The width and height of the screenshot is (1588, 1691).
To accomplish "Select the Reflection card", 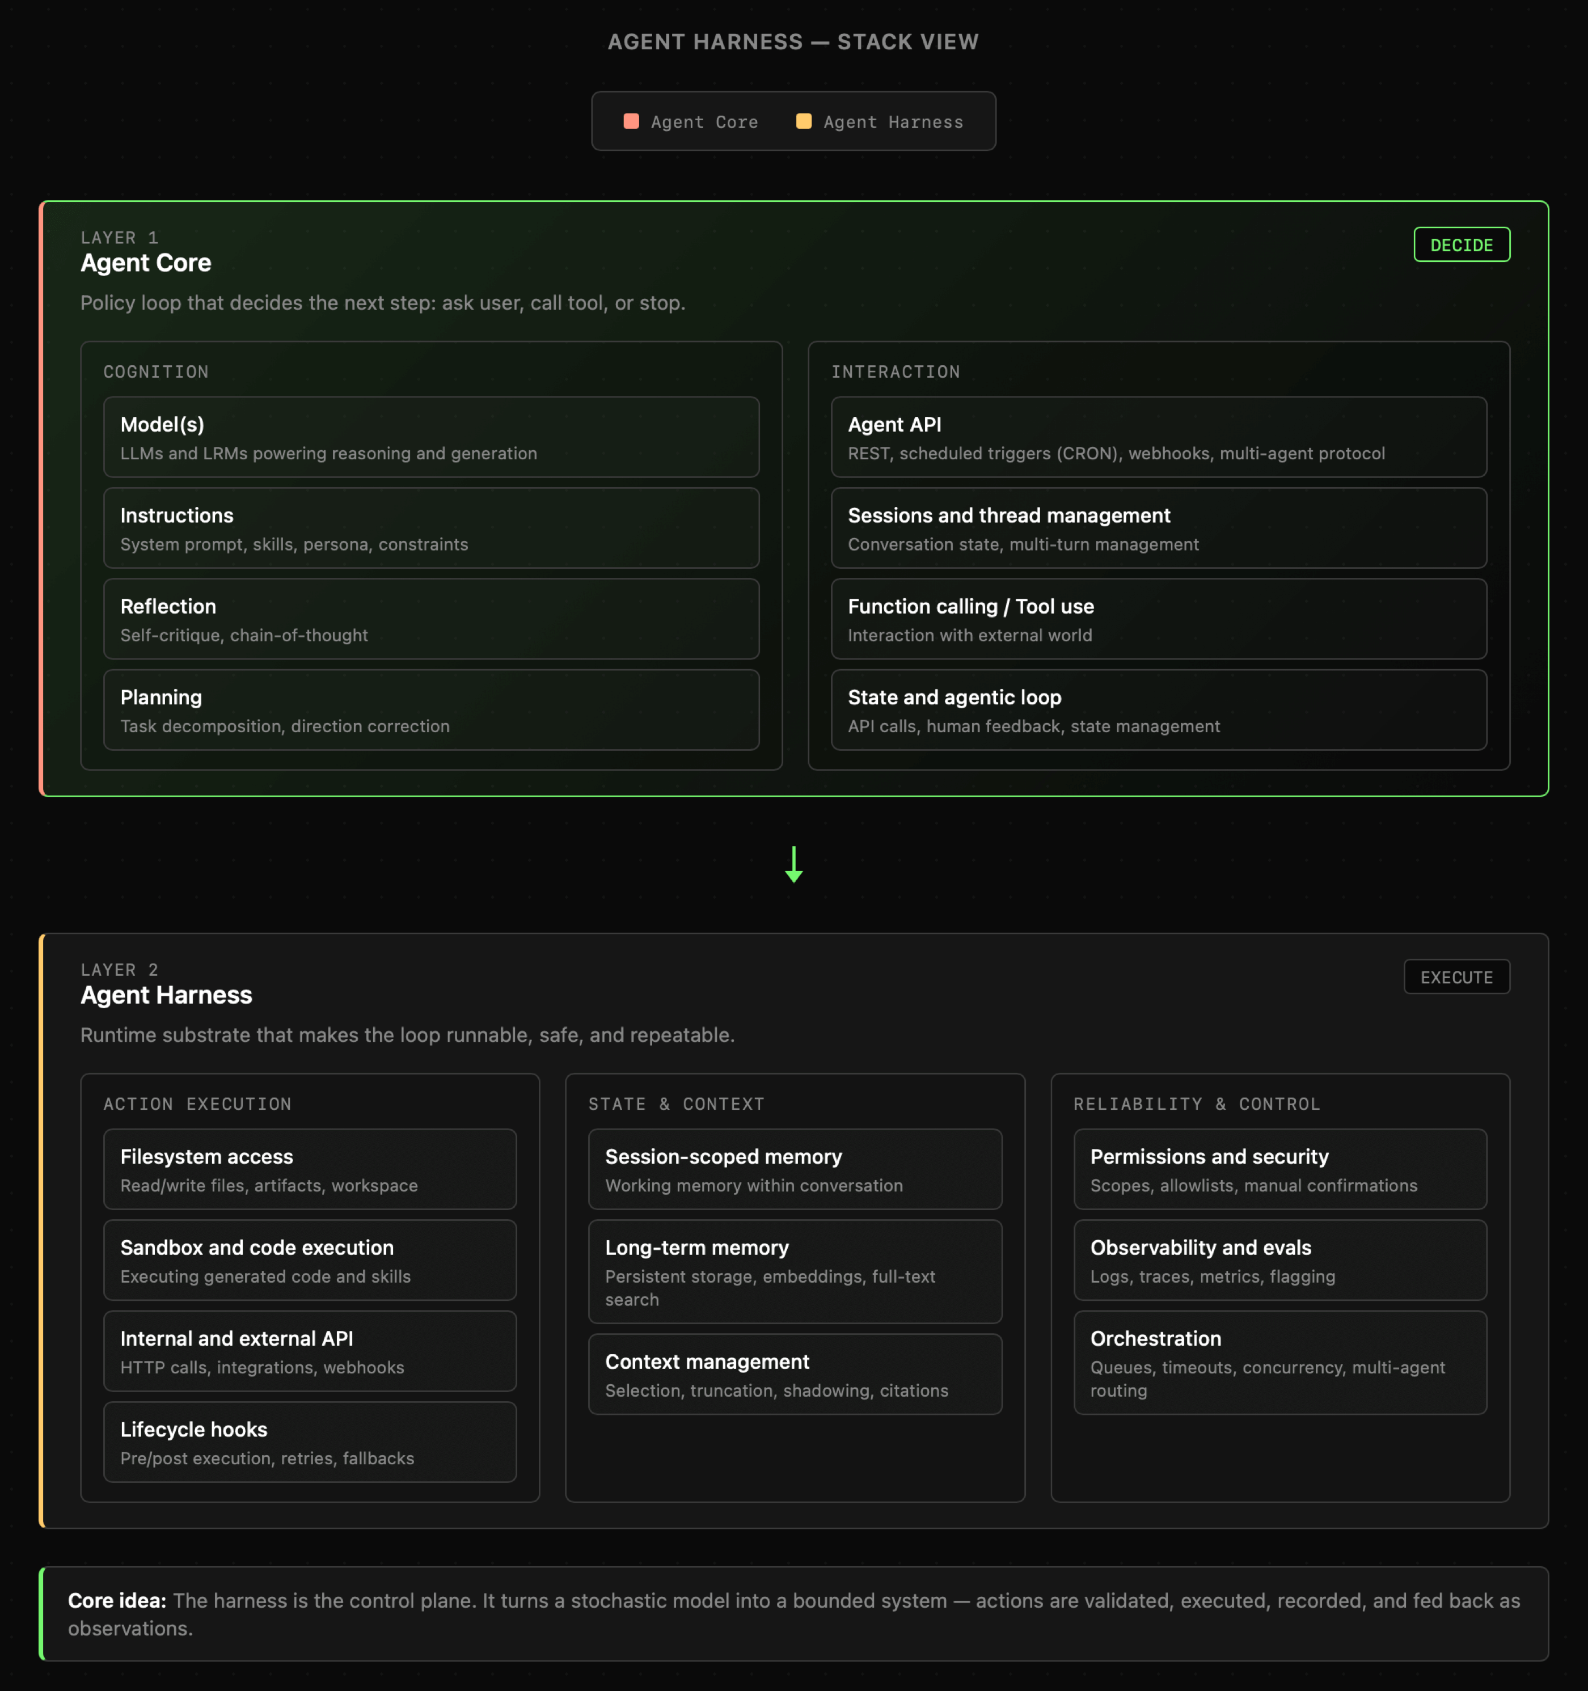I will [431, 619].
